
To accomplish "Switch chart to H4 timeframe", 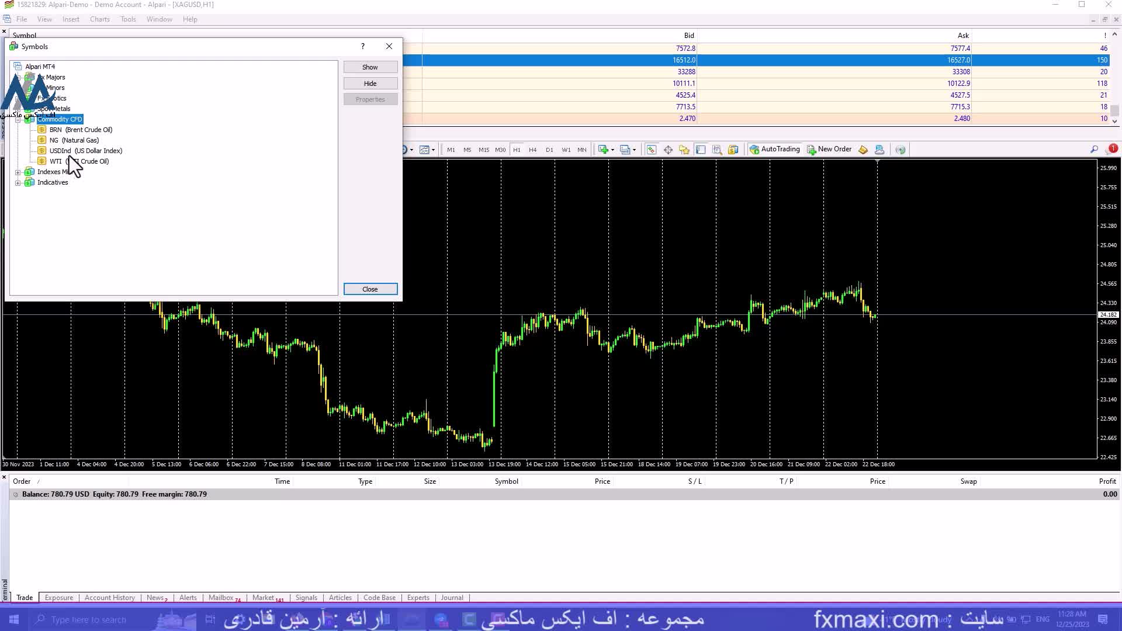I will click(x=532, y=150).
